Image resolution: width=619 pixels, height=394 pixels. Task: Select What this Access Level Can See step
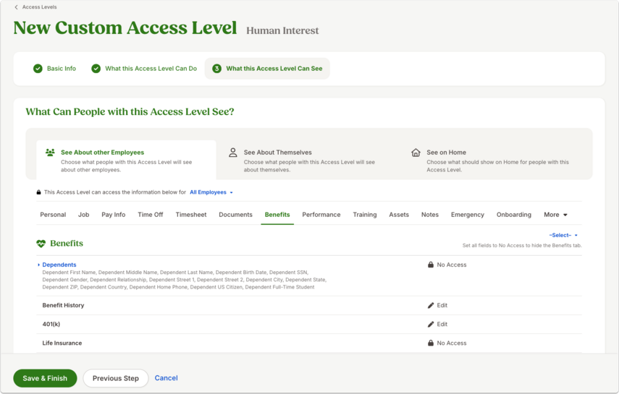[x=267, y=69]
